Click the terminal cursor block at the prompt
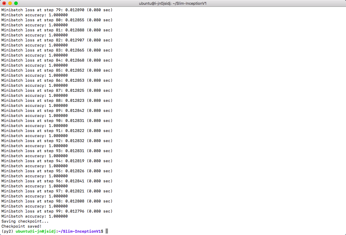 pos(107,231)
